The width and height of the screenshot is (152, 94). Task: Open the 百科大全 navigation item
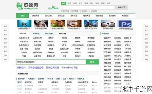48,16
